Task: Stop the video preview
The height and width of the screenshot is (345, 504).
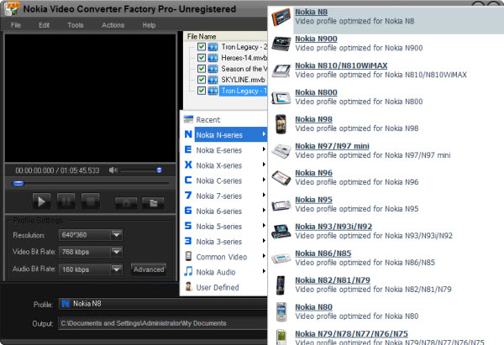Action: tap(91, 201)
